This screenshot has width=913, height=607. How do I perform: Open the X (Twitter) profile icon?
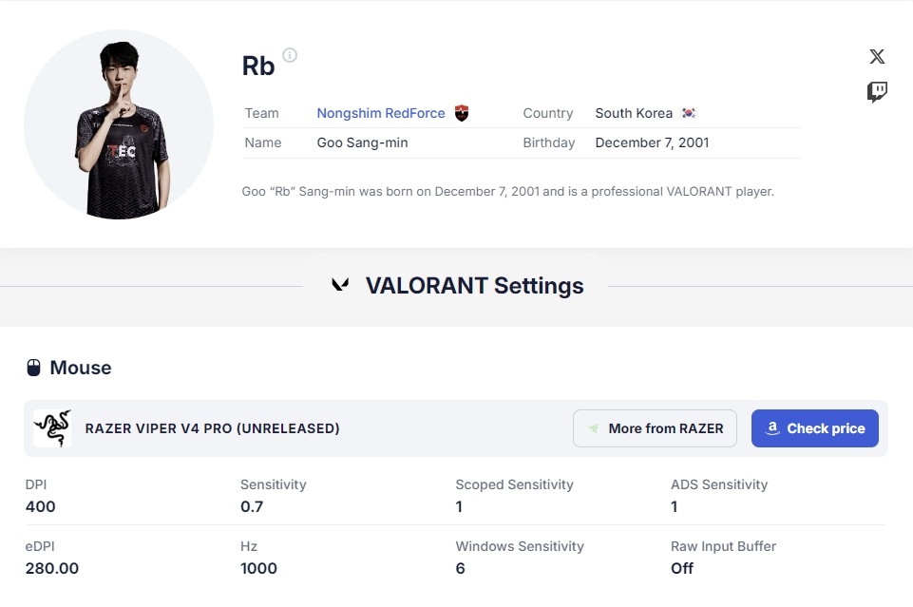877,57
